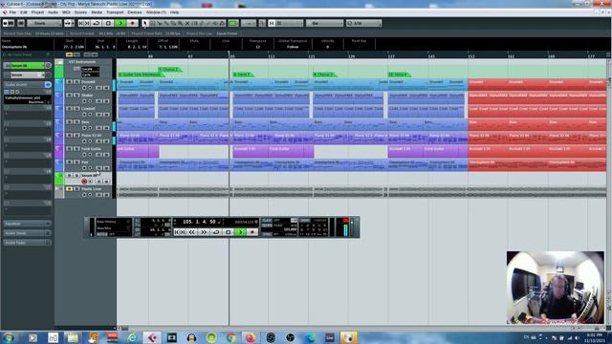Toggle monitor on Piano V2 track
This screenshot has height=344, width=612.
pyautogui.click(x=90, y=141)
